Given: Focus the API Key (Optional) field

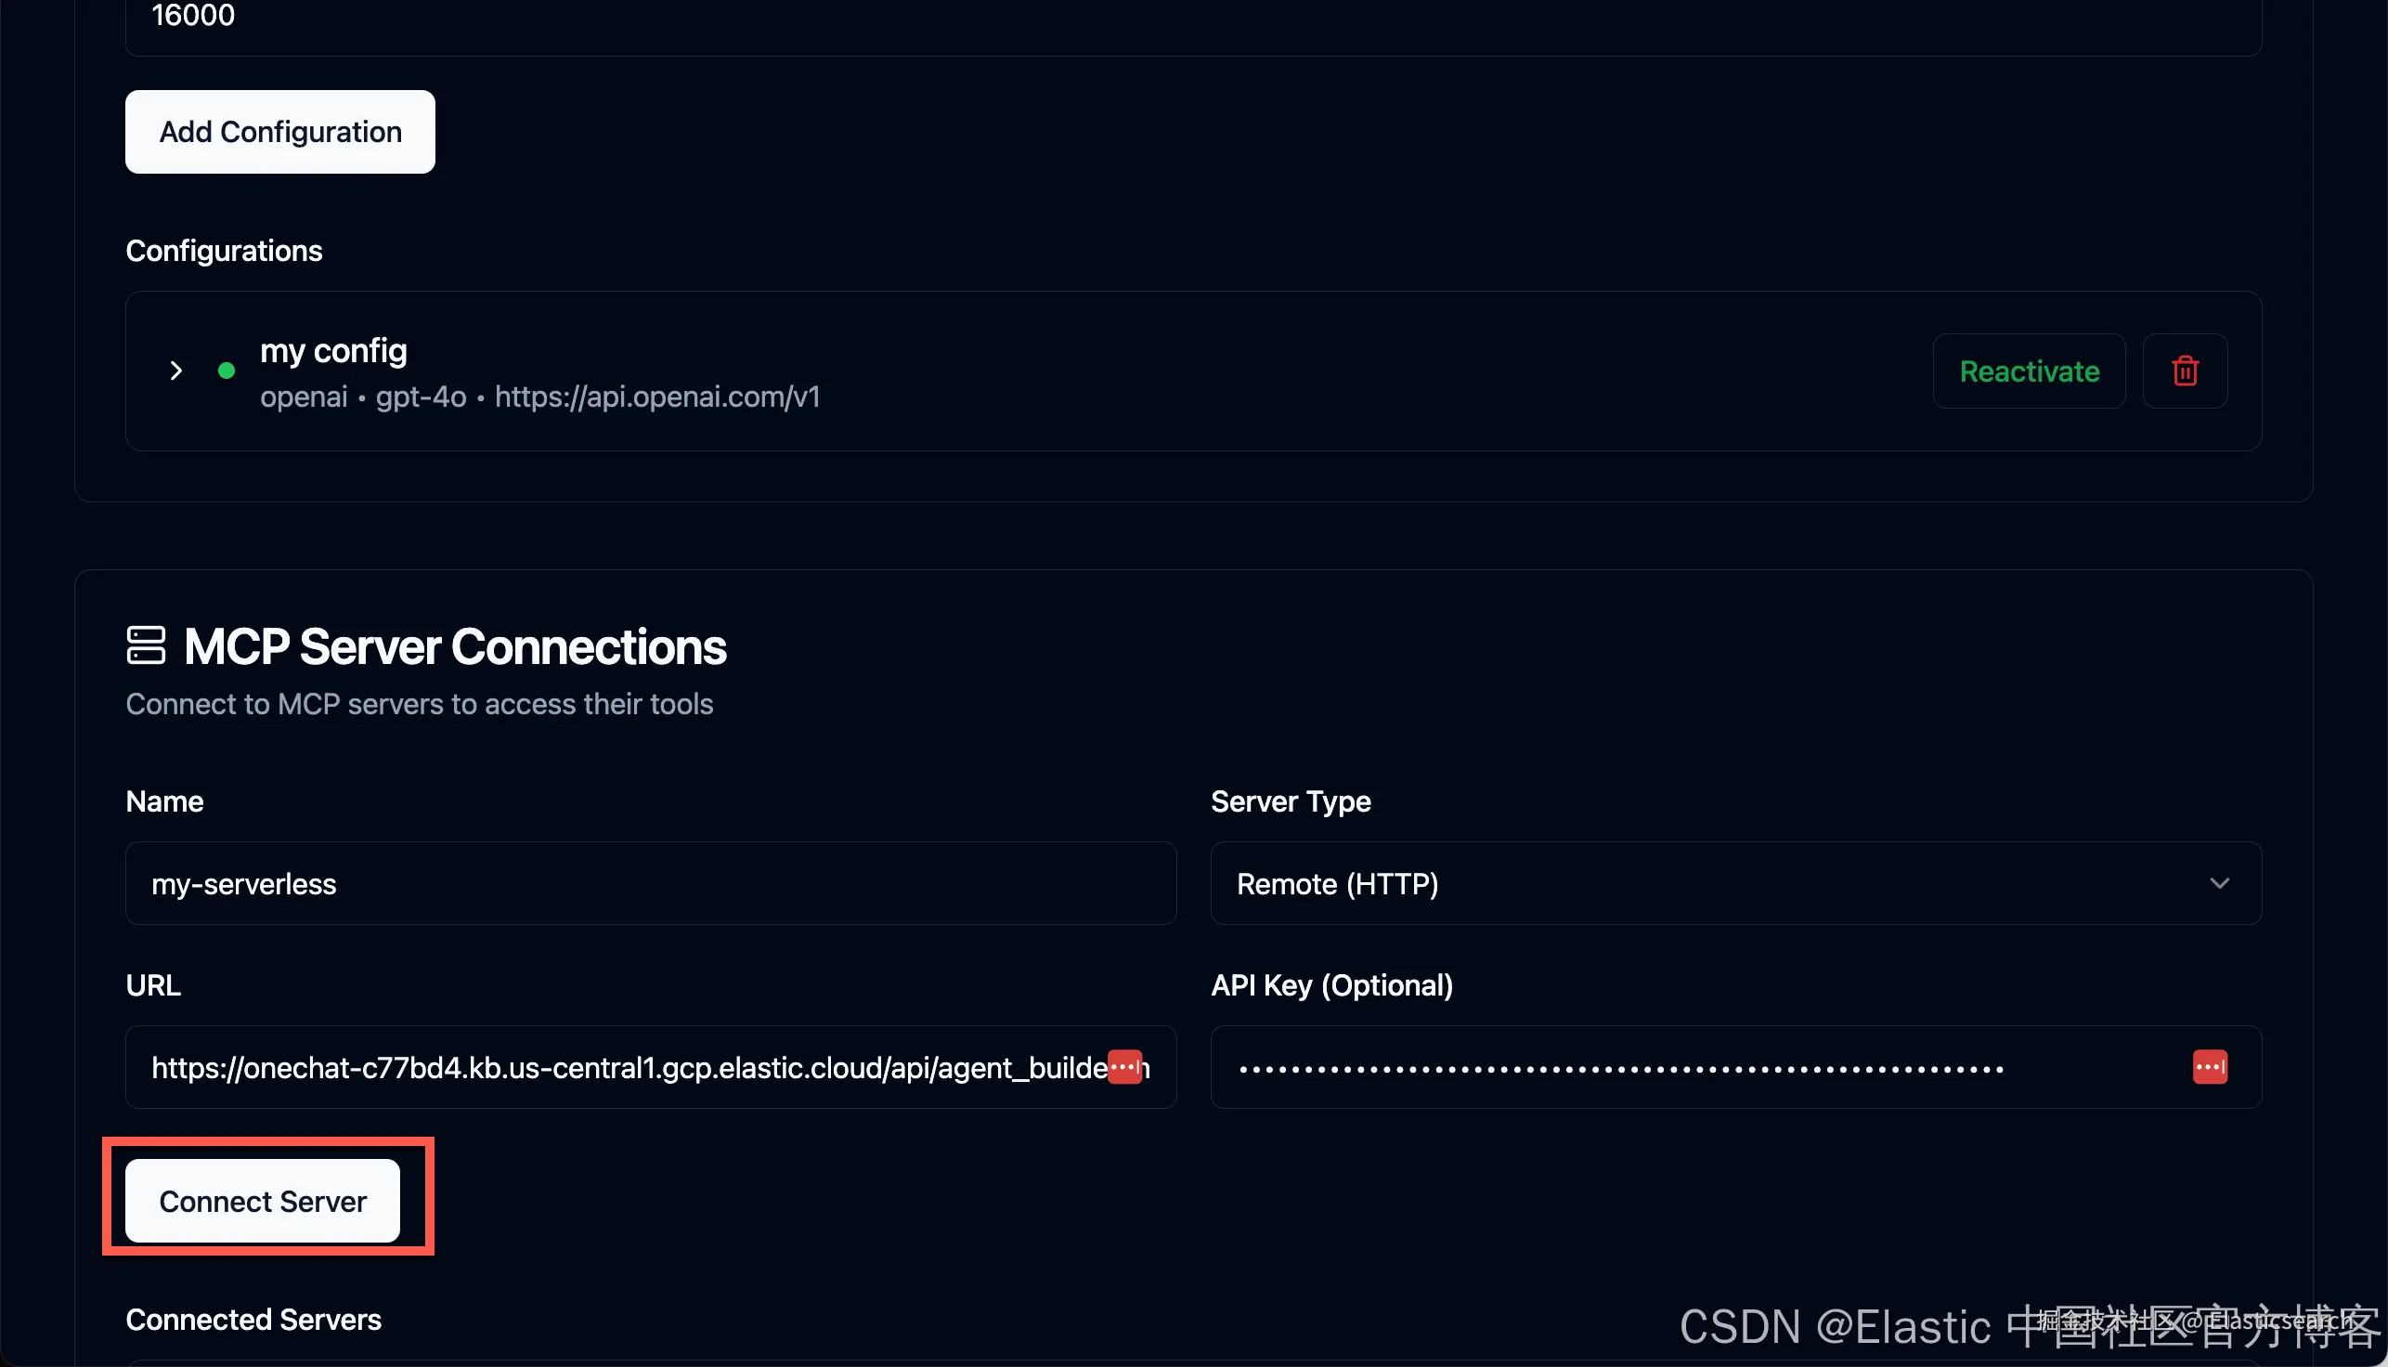Looking at the screenshot, I should point(1690,1067).
